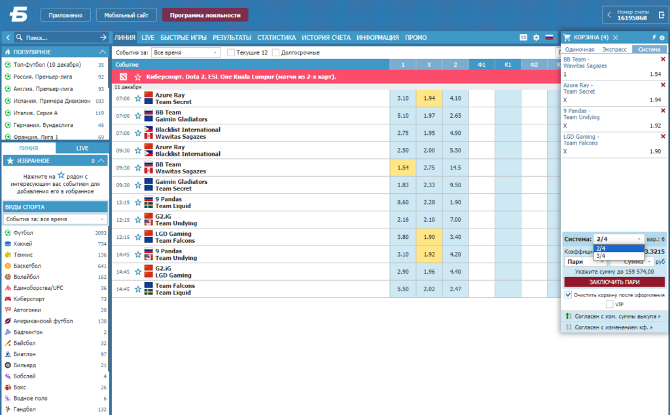Expand the account number panel arrow
Screen dimensions: 670x415
click(x=609, y=15)
